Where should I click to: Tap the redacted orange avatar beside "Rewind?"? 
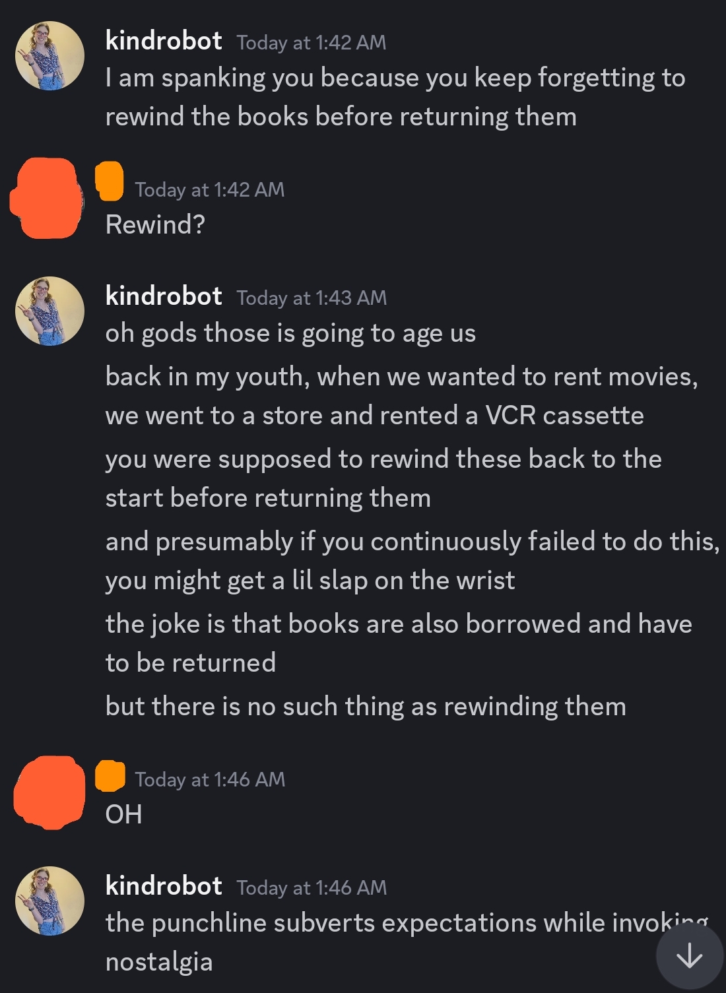tap(46, 197)
